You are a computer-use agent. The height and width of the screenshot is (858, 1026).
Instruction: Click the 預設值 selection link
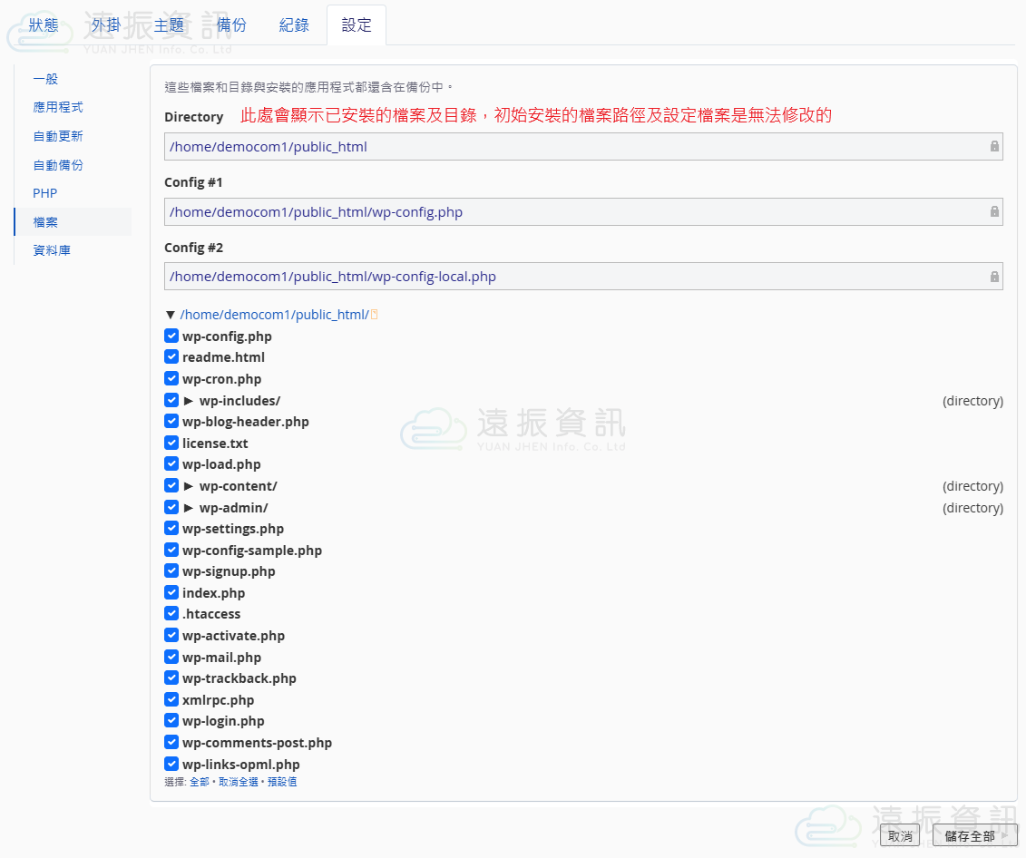click(x=281, y=782)
